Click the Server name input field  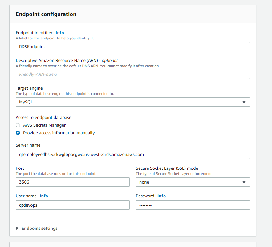(x=133, y=154)
